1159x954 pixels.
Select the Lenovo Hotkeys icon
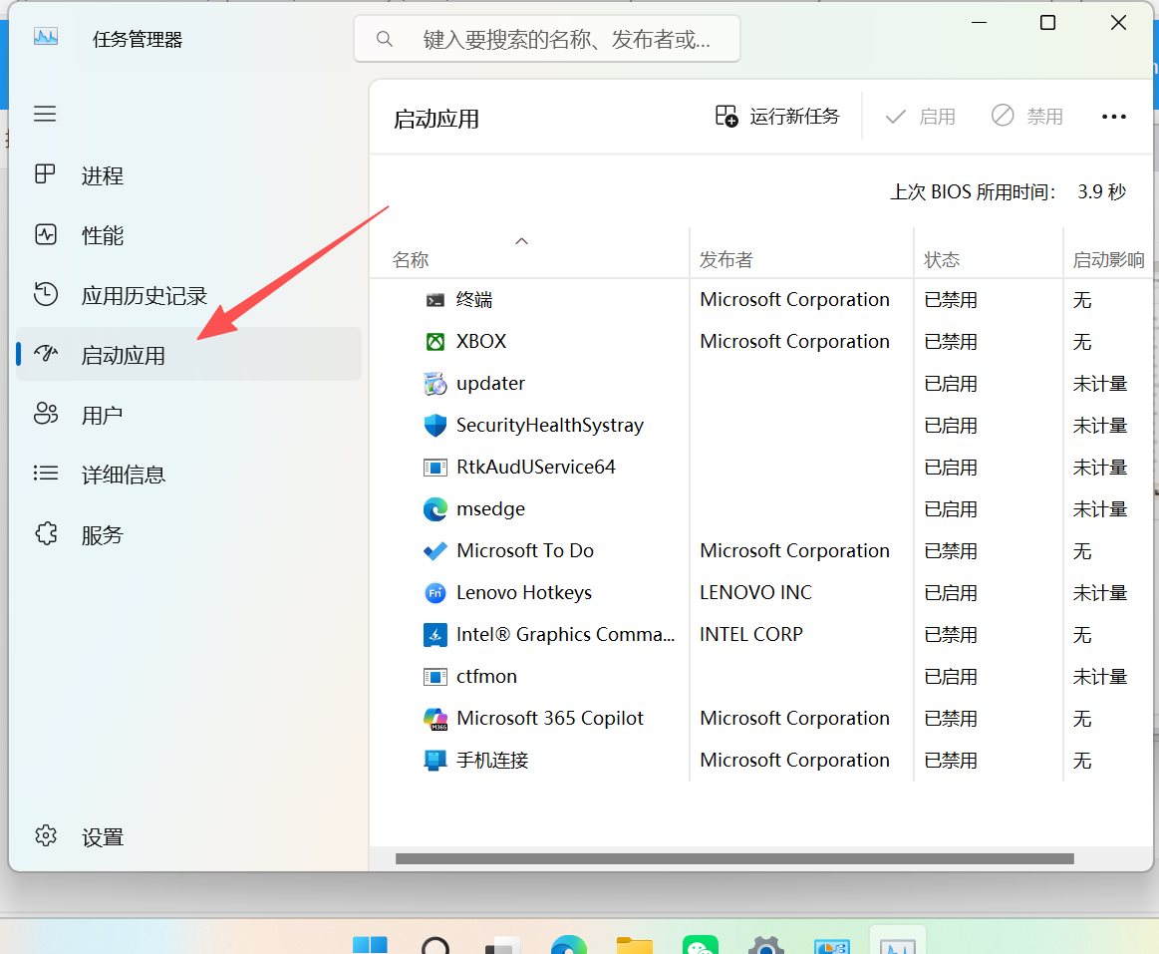pyautogui.click(x=435, y=592)
